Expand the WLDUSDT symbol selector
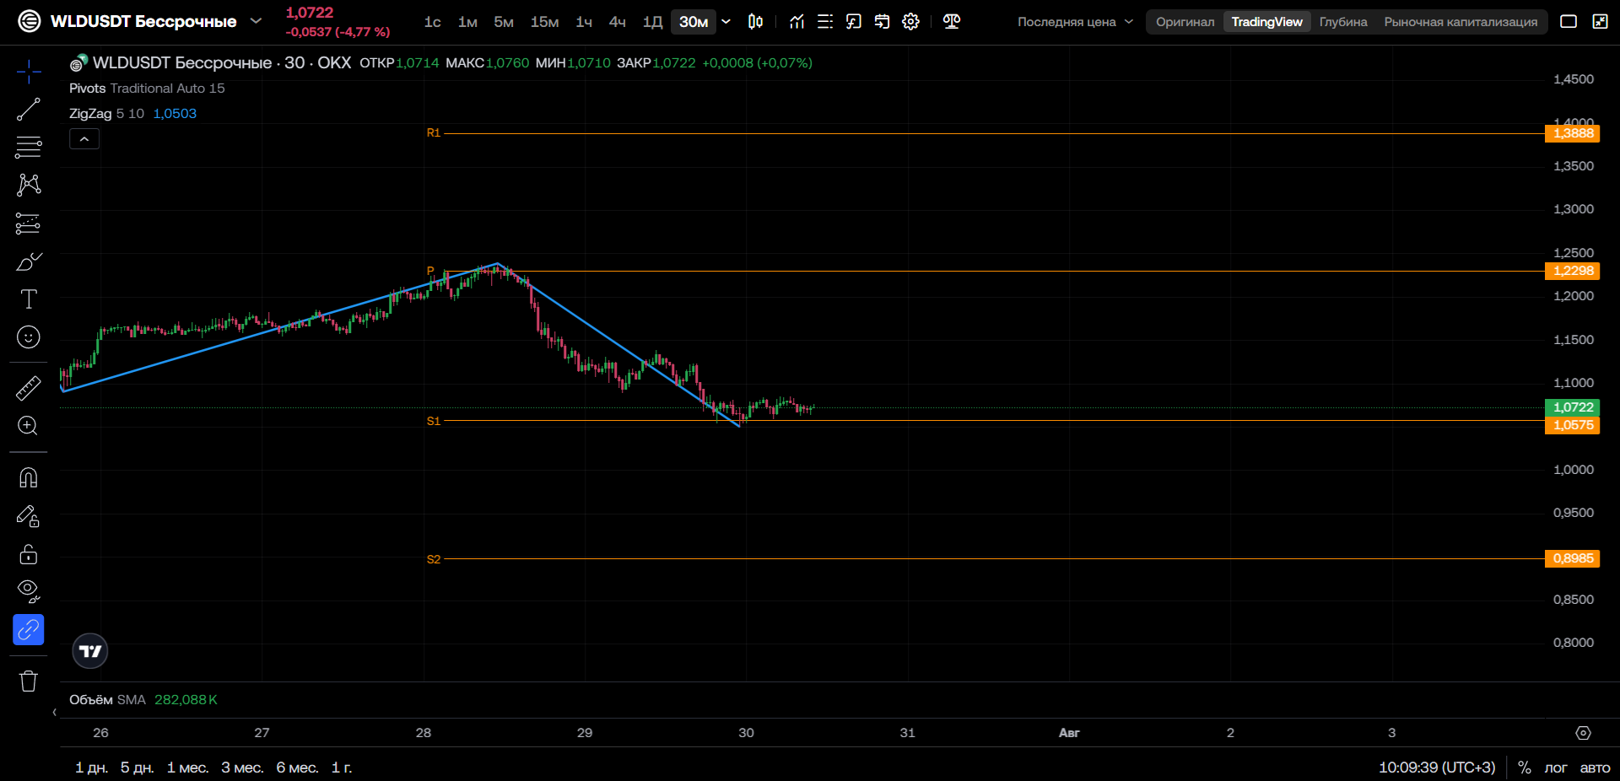This screenshot has width=1620, height=781. point(256,21)
